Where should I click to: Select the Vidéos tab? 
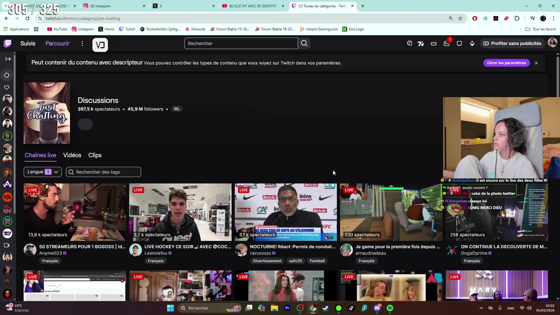pyautogui.click(x=72, y=155)
